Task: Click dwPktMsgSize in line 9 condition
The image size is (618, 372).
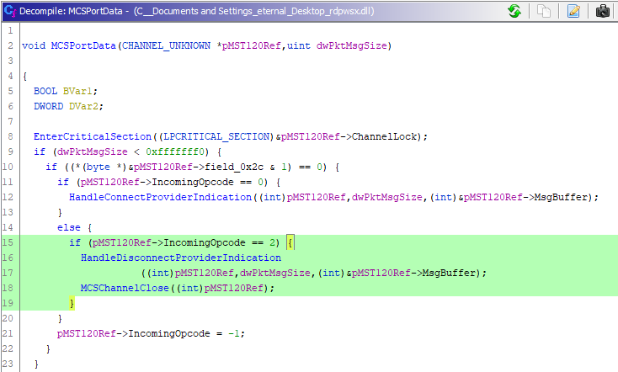Action: coord(93,151)
